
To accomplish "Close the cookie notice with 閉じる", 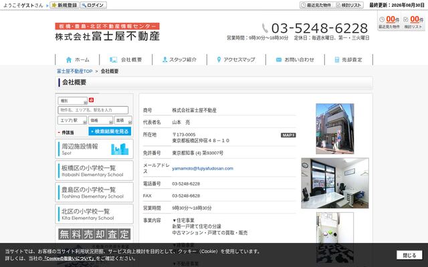I will coord(409,255).
